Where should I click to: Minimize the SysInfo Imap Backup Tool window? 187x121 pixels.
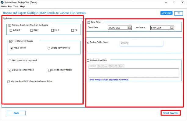[x=166, y=2]
